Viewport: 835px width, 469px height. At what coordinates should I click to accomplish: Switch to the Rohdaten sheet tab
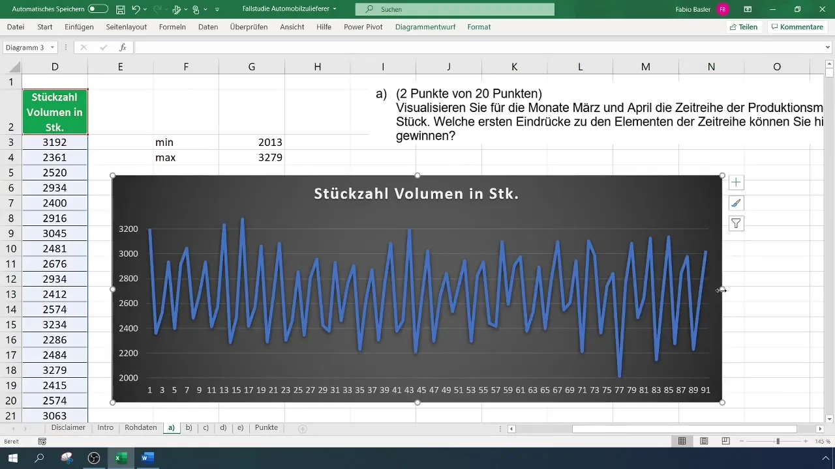click(140, 428)
